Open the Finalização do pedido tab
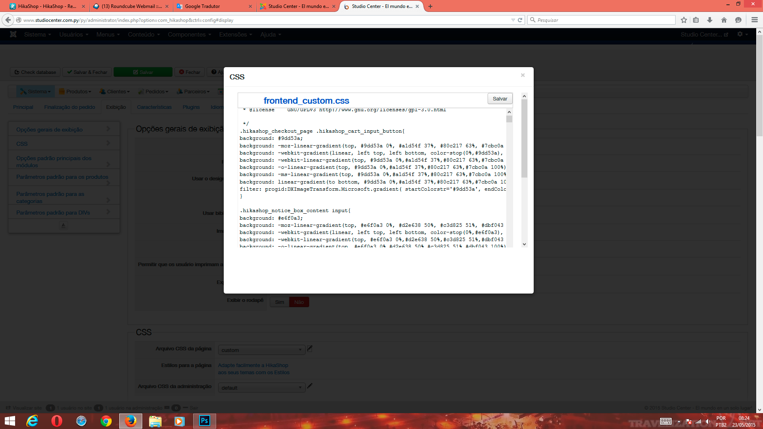This screenshot has width=763, height=429. (70, 107)
